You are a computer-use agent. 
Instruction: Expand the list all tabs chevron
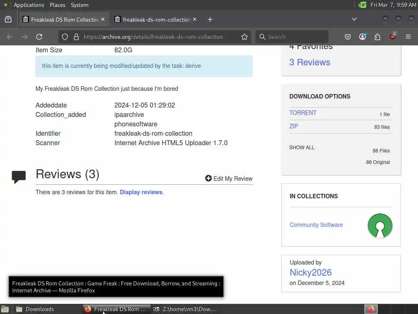(x=354, y=19)
